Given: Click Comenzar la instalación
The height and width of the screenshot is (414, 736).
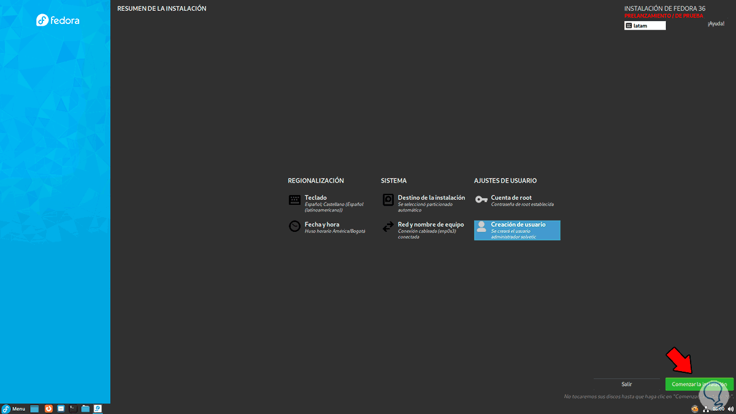Looking at the screenshot, I should coord(699,383).
